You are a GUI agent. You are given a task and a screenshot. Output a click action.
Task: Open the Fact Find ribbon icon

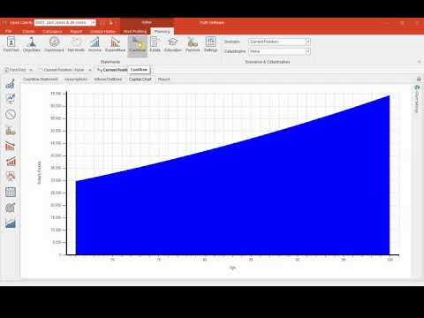tap(11, 44)
